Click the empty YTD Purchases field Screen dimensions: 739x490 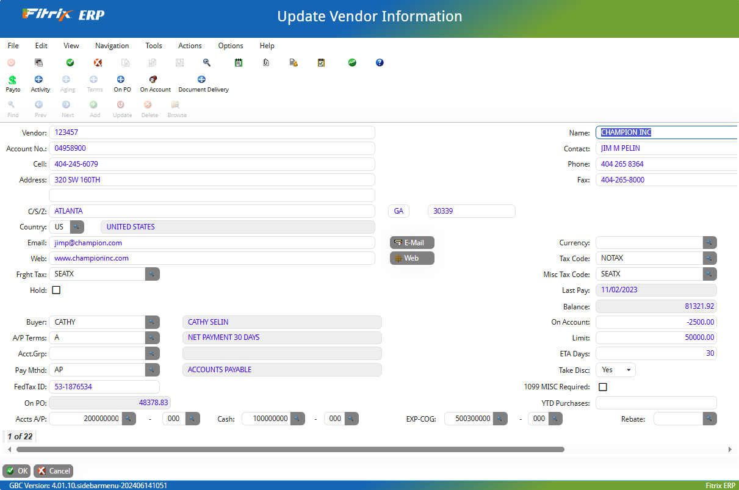(656, 403)
